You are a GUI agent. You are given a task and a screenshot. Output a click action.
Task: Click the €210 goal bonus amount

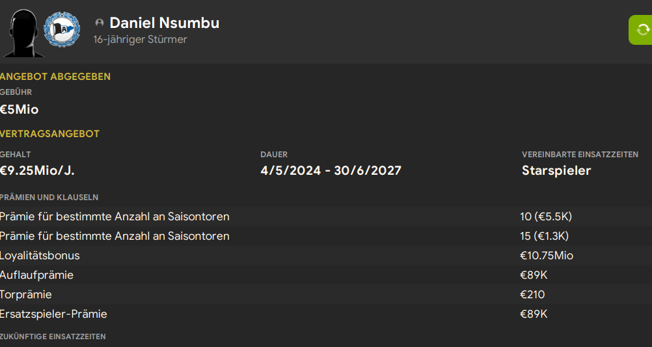click(x=532, y=294)
